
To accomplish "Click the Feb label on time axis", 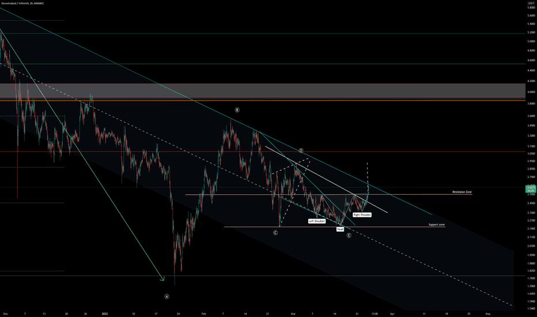I will [x=203, y=314].
